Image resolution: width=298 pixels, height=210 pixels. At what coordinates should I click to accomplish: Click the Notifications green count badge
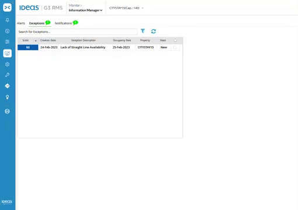(x=75, y=23)
